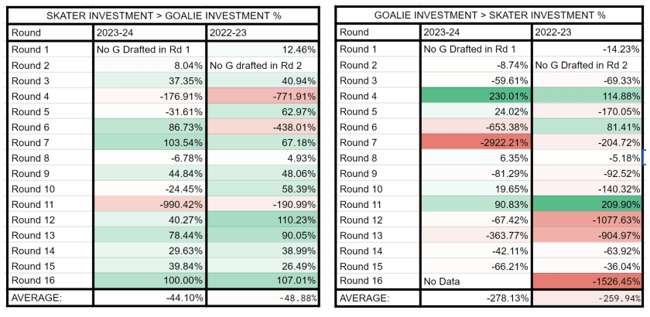Select the 12.46% cell in Round 1
The height and width of the screenshot is (317, 650).
point(262,49)
